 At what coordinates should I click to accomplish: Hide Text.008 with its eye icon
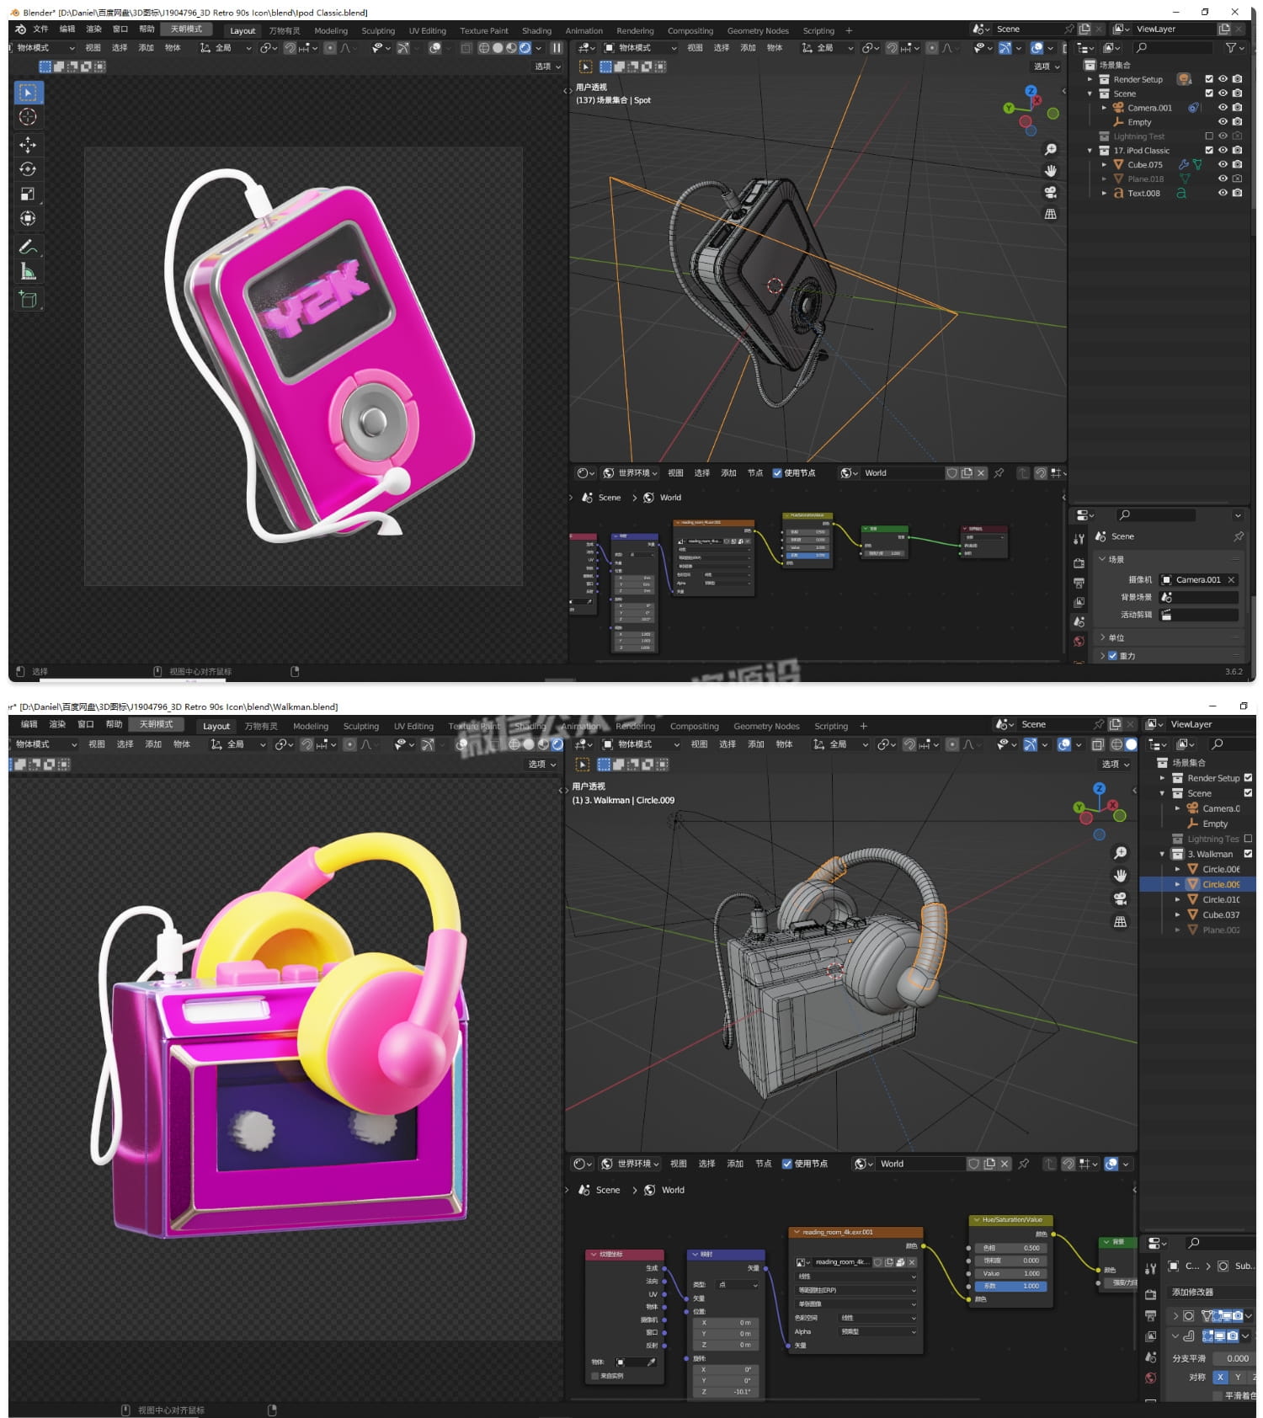pos(1223,194)
